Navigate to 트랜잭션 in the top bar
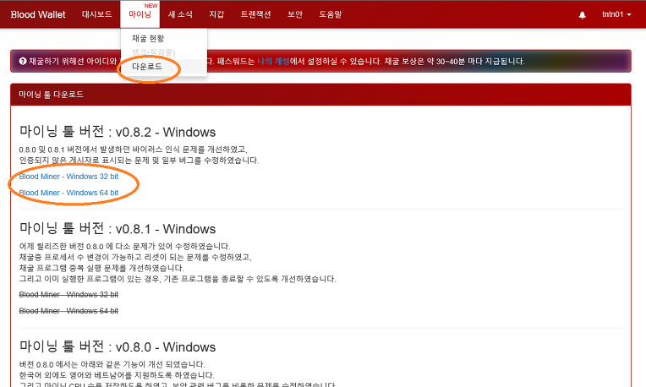The image size is (646, 387). point(256,15)
